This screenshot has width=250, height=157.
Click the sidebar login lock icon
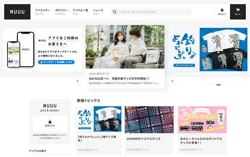coord(50,122)
